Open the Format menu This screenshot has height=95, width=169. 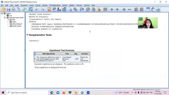(x=38, y=5)
